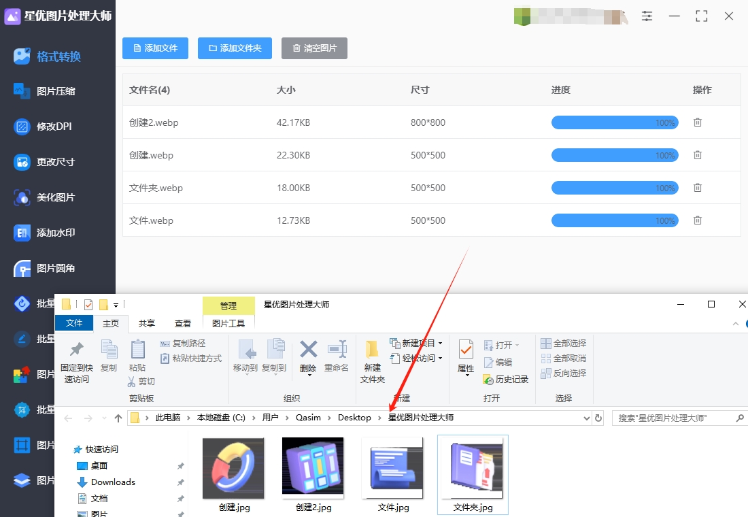This screenshot has height=517, width=748.
Task: Click the 星优图片处理大师 app logo
Action: pyautogui.click(x=12, y=16)
